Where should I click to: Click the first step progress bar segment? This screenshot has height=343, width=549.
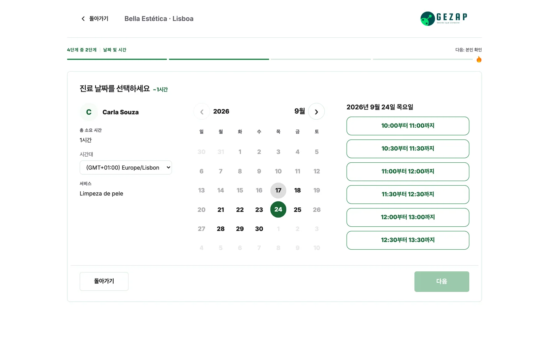coord(117,59)
